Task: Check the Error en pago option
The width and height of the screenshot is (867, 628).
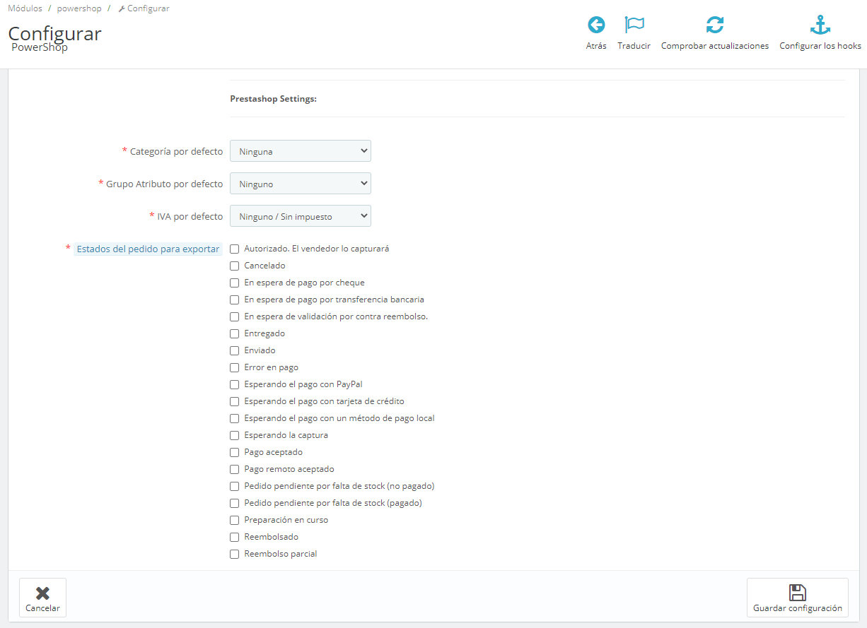Action: tap(235, 367)
